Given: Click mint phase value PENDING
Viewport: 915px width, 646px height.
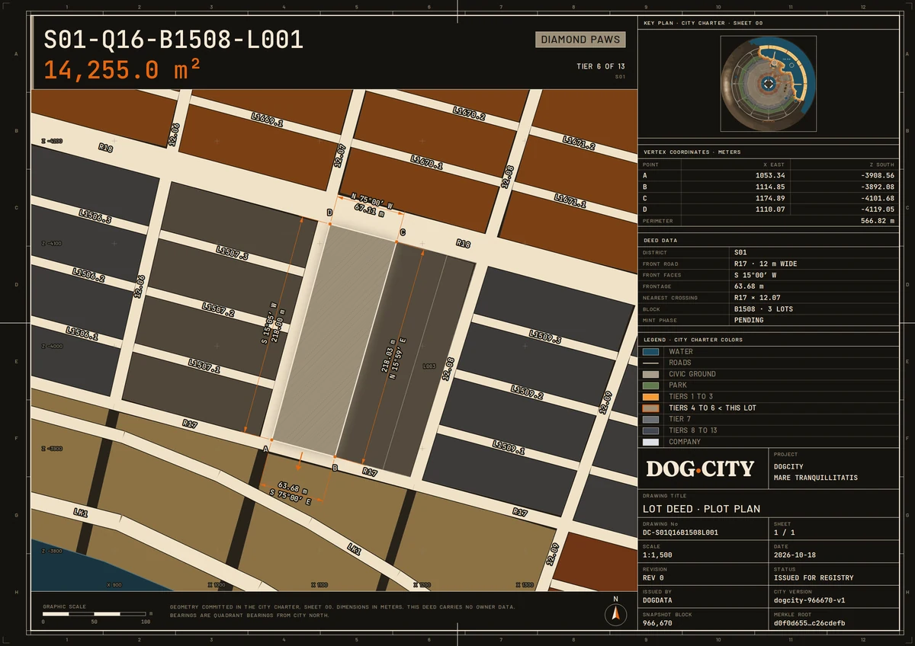Looking at the screenshot, I should point(749,320).
